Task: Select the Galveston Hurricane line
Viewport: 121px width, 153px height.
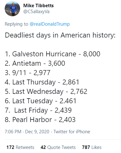Action: point(53,54)
